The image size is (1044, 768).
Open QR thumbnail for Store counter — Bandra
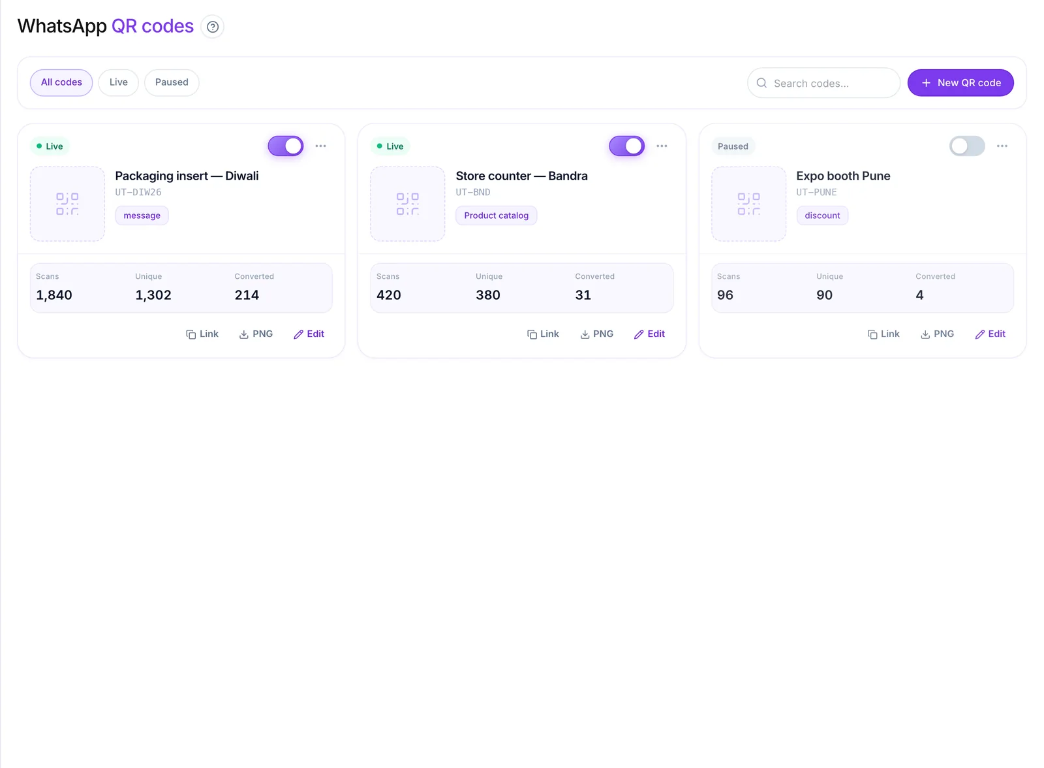[x=408, y=204]
